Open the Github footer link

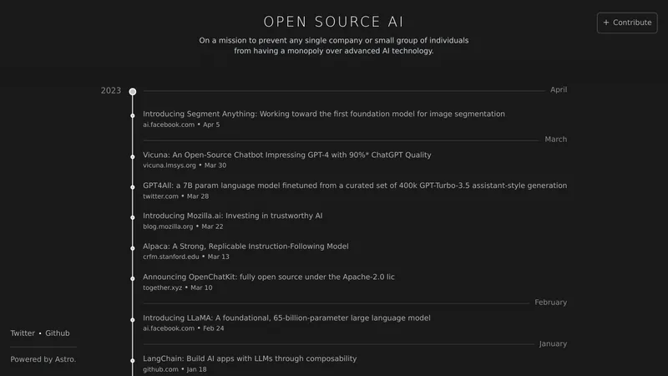[x=58, y=333]
